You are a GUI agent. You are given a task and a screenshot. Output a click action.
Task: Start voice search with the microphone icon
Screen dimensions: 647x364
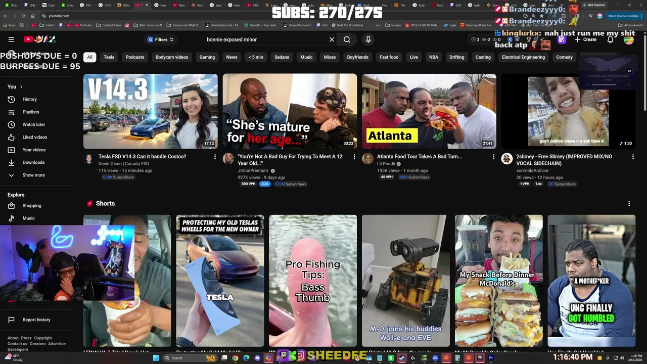368,39
